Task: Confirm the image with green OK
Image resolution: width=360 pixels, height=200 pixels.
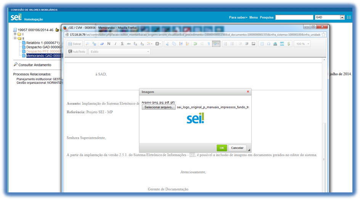Action: coord(222,148)
